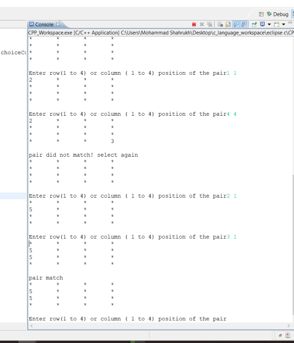Viewport: 294px width, 343px height.
Task: Click the Open Console icon
Action: (x=277, y=24)
